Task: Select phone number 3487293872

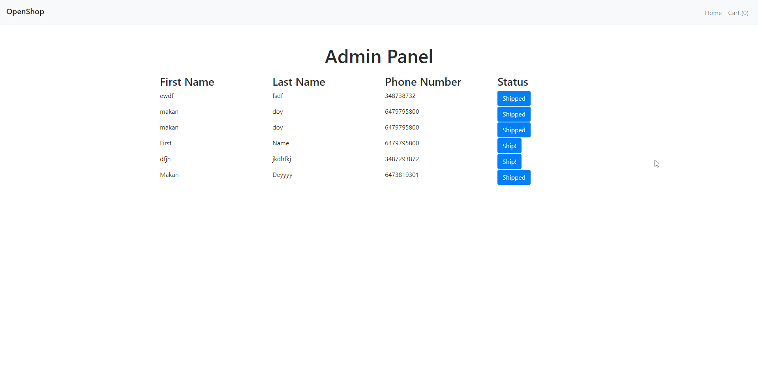Action: click(402, 159)
